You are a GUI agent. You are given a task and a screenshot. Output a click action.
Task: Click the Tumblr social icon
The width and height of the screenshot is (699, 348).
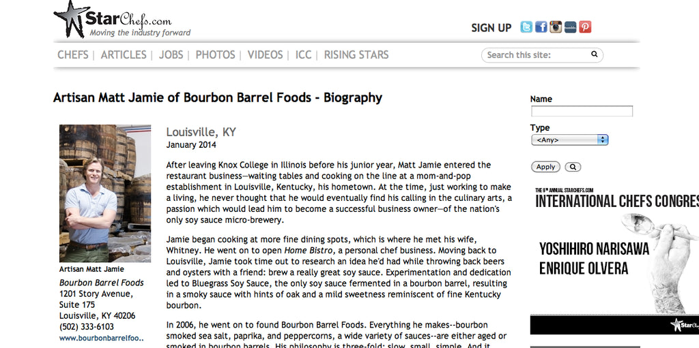[x=570, y=27]
